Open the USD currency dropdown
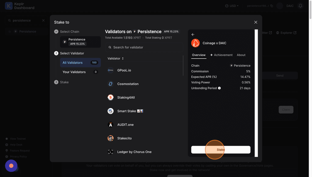 click(232, 6)
